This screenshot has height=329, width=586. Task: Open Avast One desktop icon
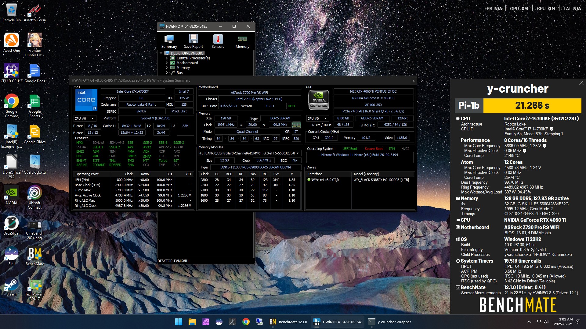point(12,43)
